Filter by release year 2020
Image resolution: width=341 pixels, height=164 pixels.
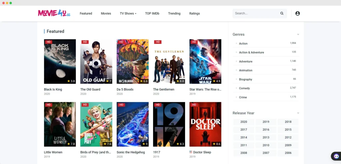tap(243, 122)
